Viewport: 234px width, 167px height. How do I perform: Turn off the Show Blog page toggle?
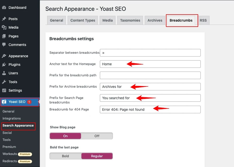click(97, 136)
